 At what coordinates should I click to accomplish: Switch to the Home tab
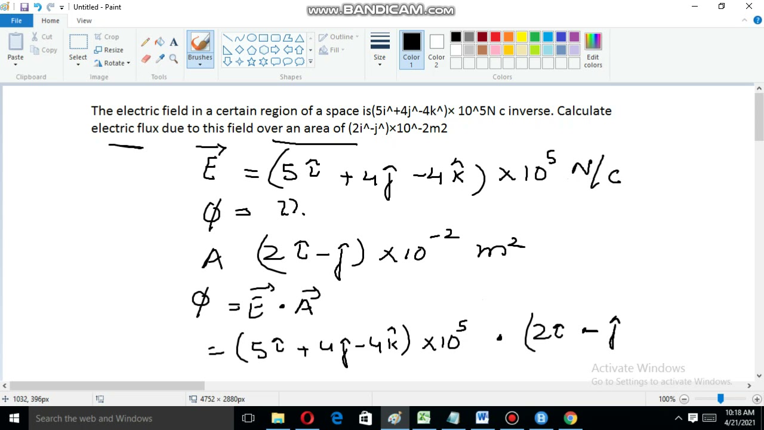point(50,20)
